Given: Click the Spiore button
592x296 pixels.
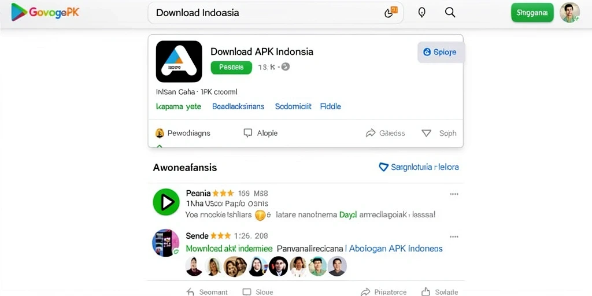Looking at the screenshot, I should (441, 52).
